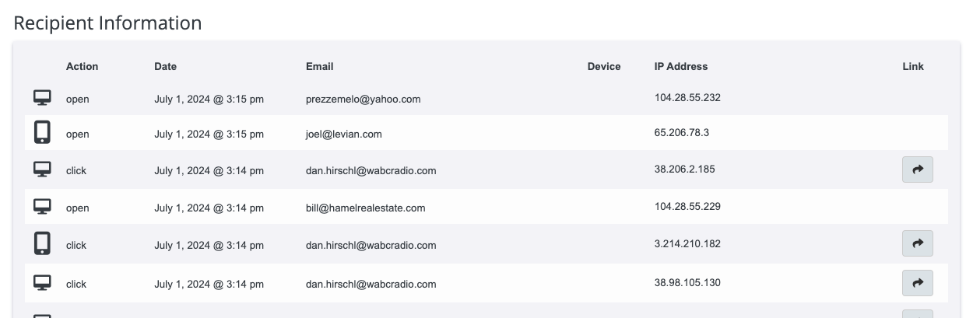
Task: Click desktop icon for bill@hamelrealestate.com row
Action: 42,206
